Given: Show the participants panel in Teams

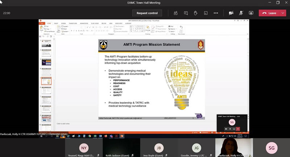Looking at the screenshot, I should 175,13.
